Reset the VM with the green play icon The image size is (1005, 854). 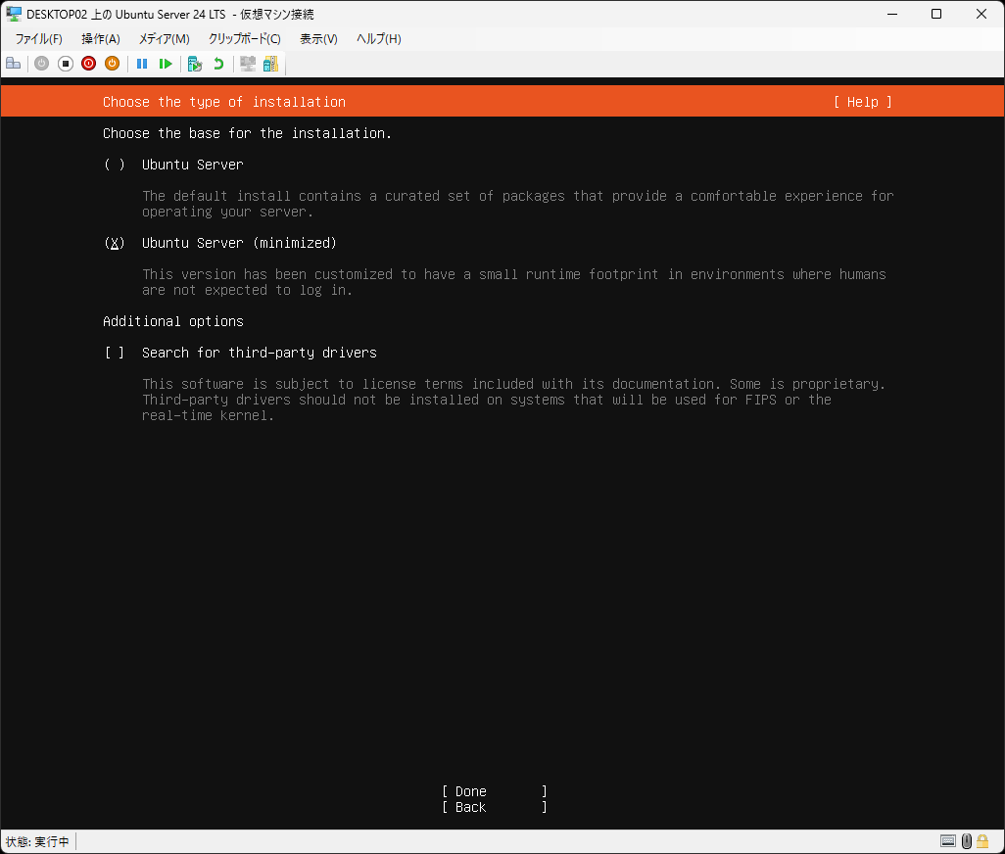click(166, 64)
